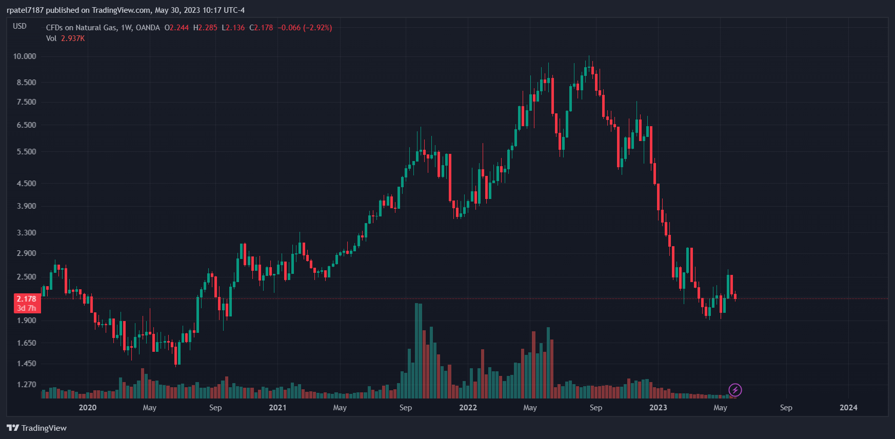Click the 1.270 price axis label
Screen dimensions: 895x439
pyautogui.click(x=26, y=385)
